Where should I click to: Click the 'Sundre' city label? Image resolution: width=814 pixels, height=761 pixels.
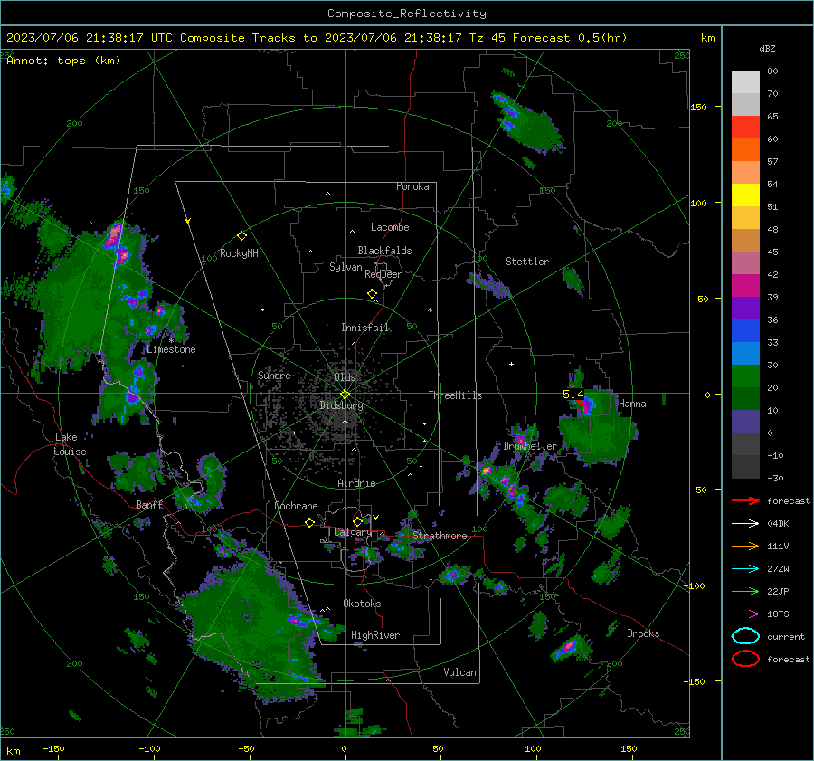274,376
